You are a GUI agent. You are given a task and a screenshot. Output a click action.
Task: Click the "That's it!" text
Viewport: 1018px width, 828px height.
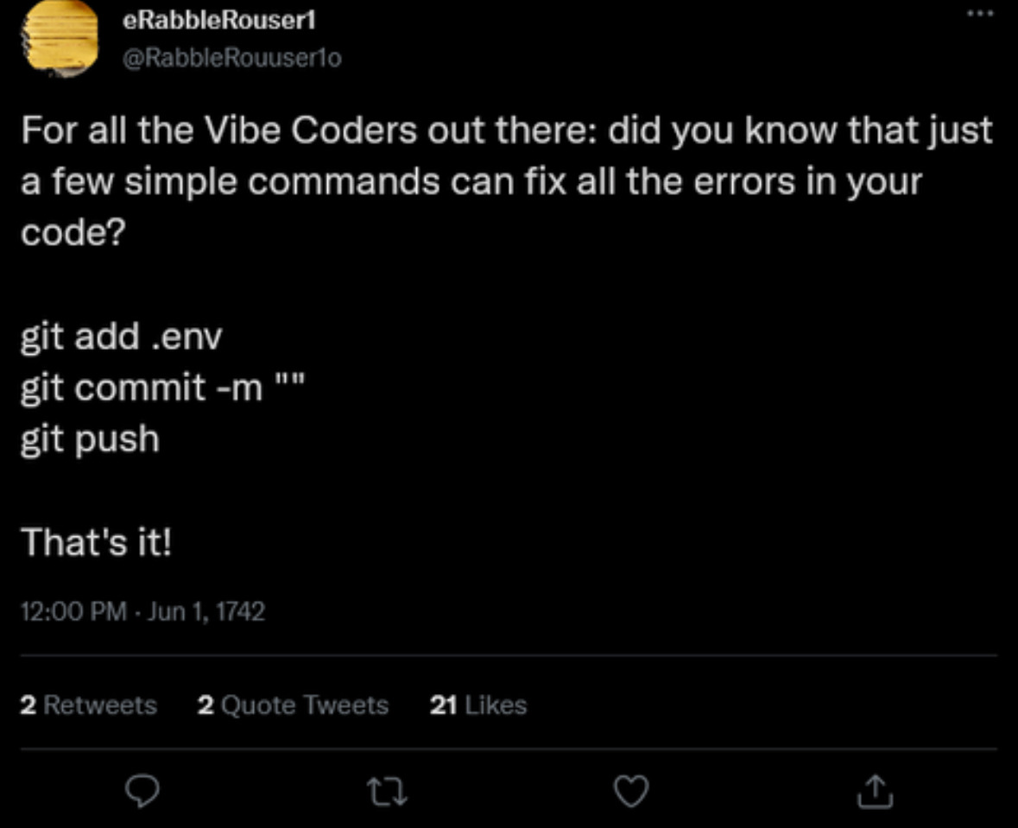[x=97, y=543]
